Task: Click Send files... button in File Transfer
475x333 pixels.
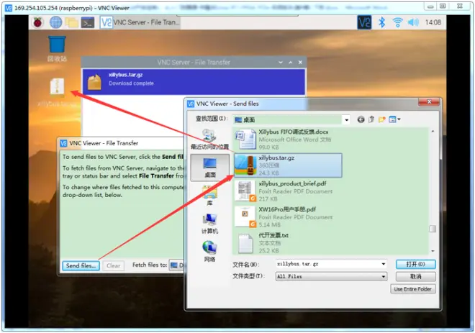Action: [81, 266]
